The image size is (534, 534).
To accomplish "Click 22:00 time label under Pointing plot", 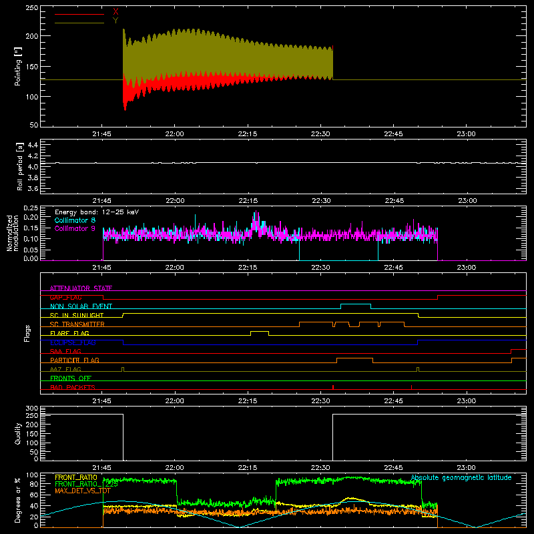I will point(175,134).
